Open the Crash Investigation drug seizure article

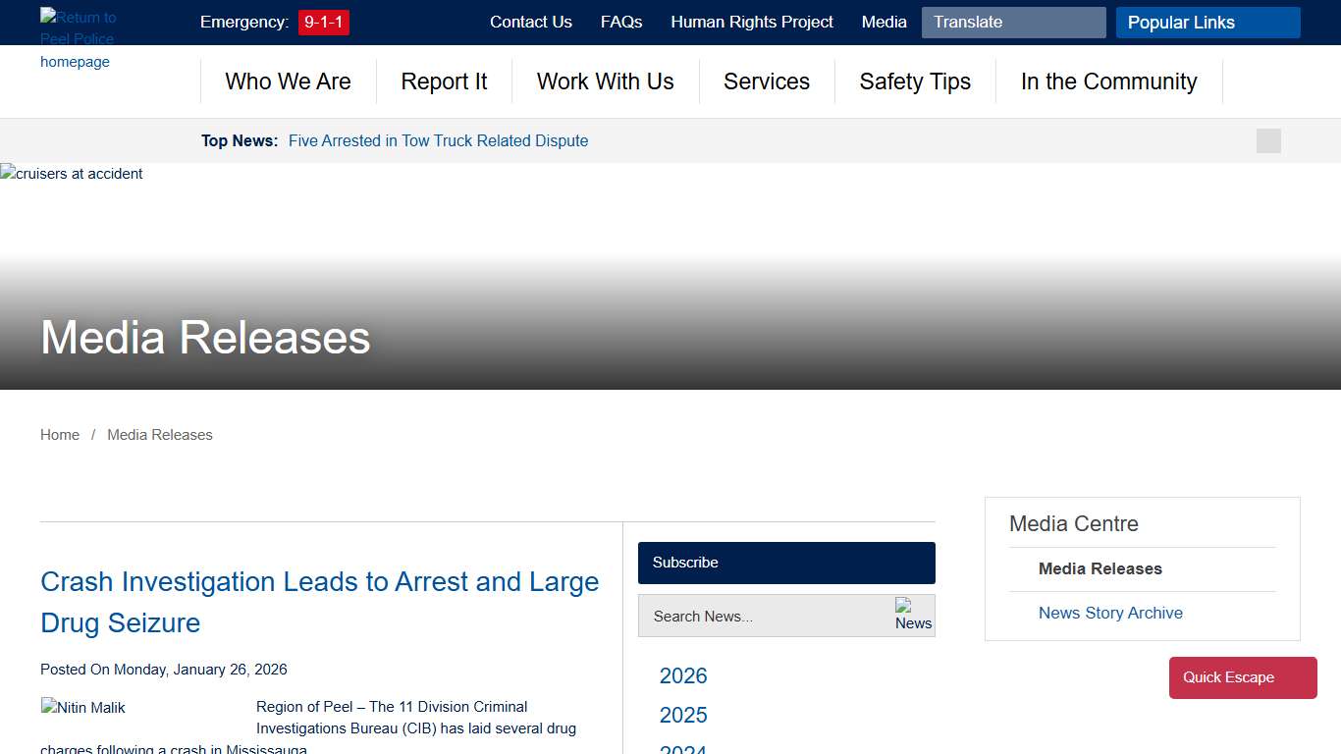(319, 602)
